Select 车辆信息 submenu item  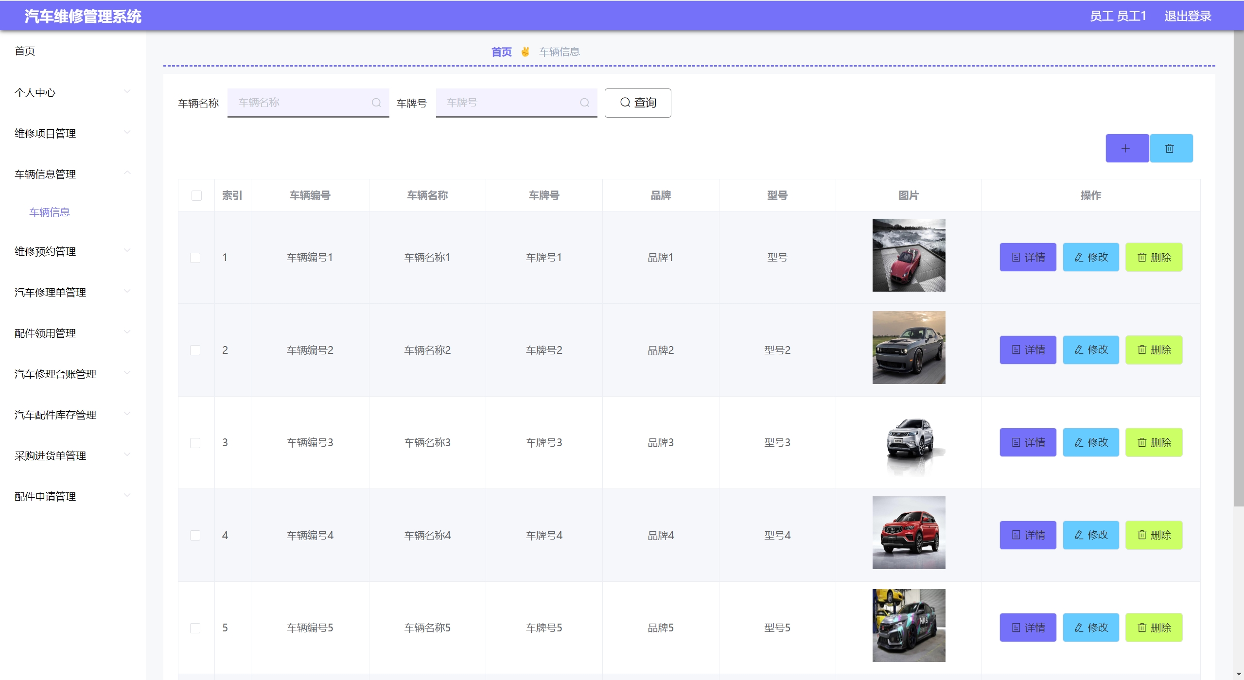(x=50, y=212)
